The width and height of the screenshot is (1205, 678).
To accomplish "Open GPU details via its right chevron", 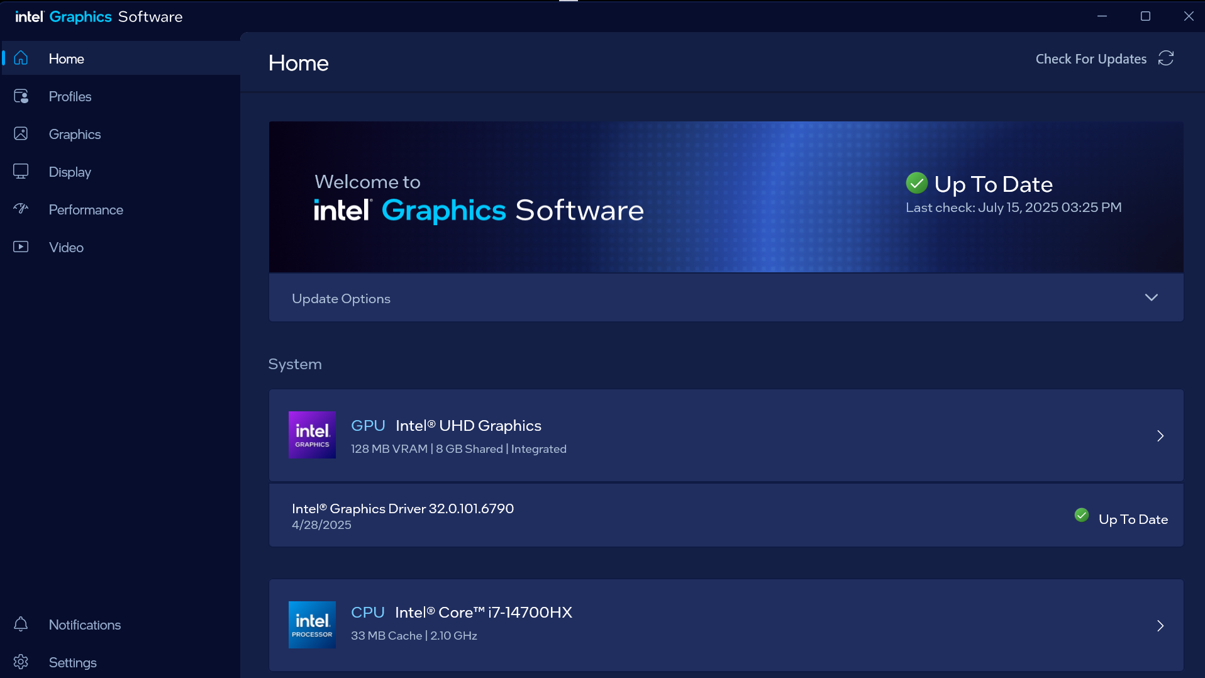I will tap(1160, 436).
